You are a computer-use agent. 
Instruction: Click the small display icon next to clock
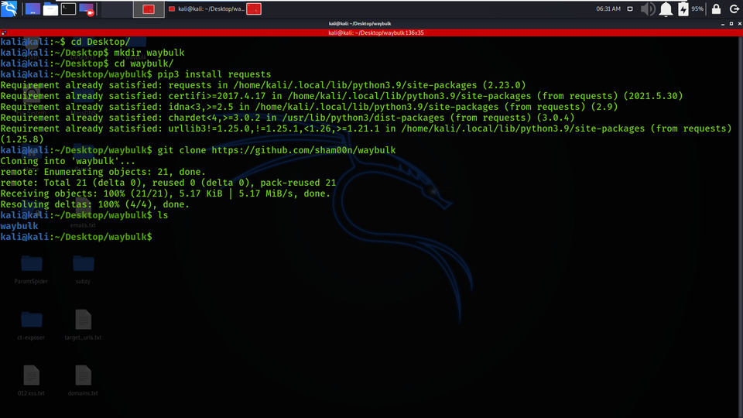630,9
